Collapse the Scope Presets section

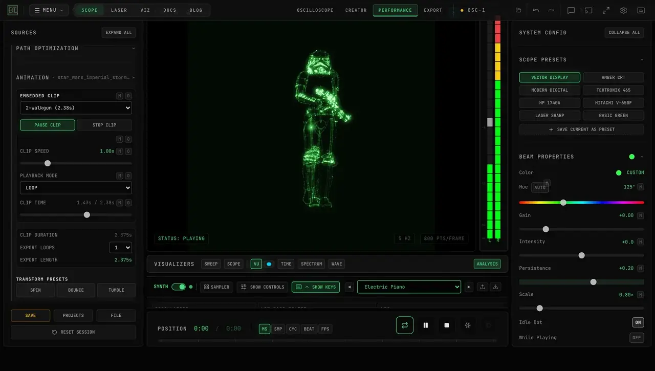[x=642, y=60]
